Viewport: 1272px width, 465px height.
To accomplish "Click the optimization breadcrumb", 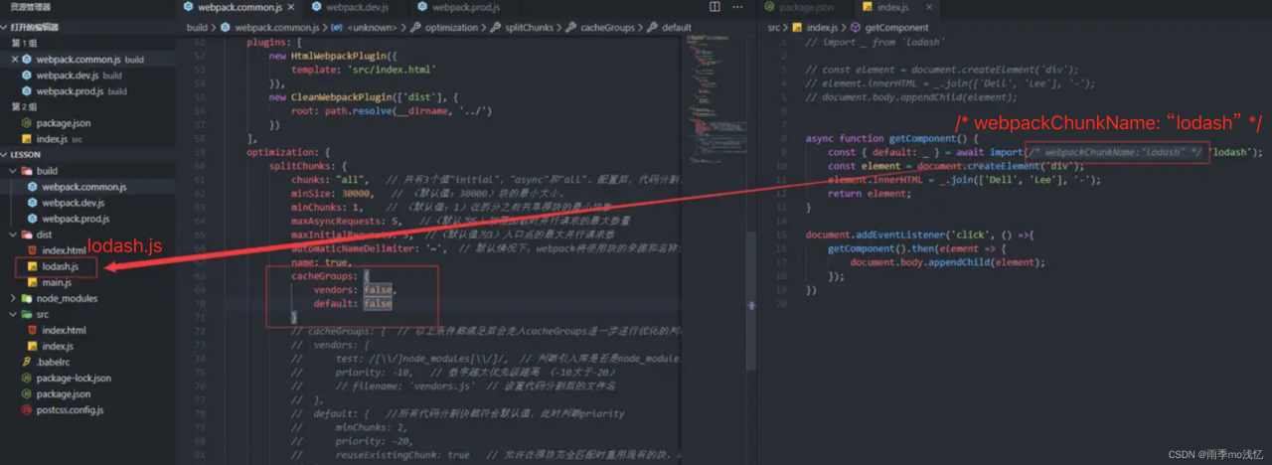I will pyautogui.click(x=445, y=27).
